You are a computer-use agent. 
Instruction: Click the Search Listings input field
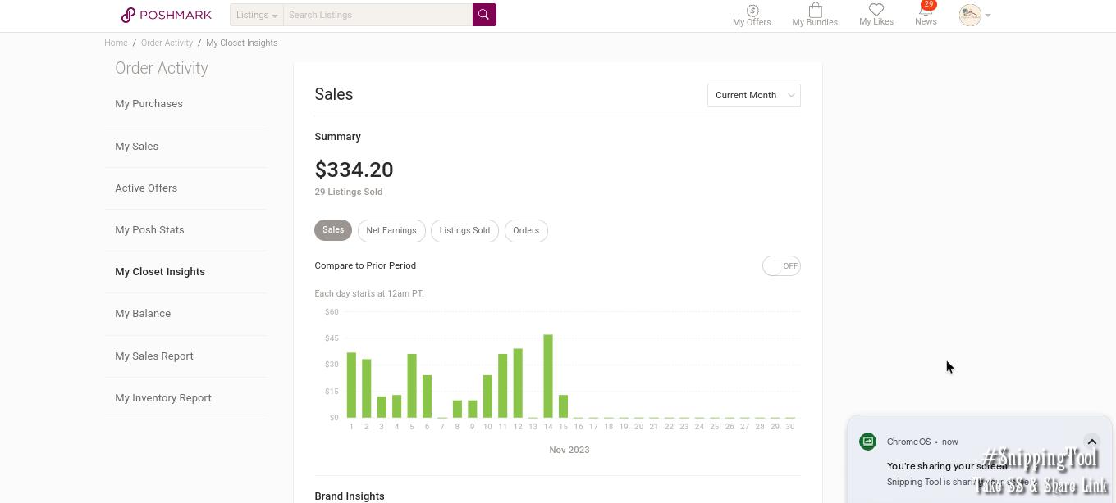[x=377, y=15]
